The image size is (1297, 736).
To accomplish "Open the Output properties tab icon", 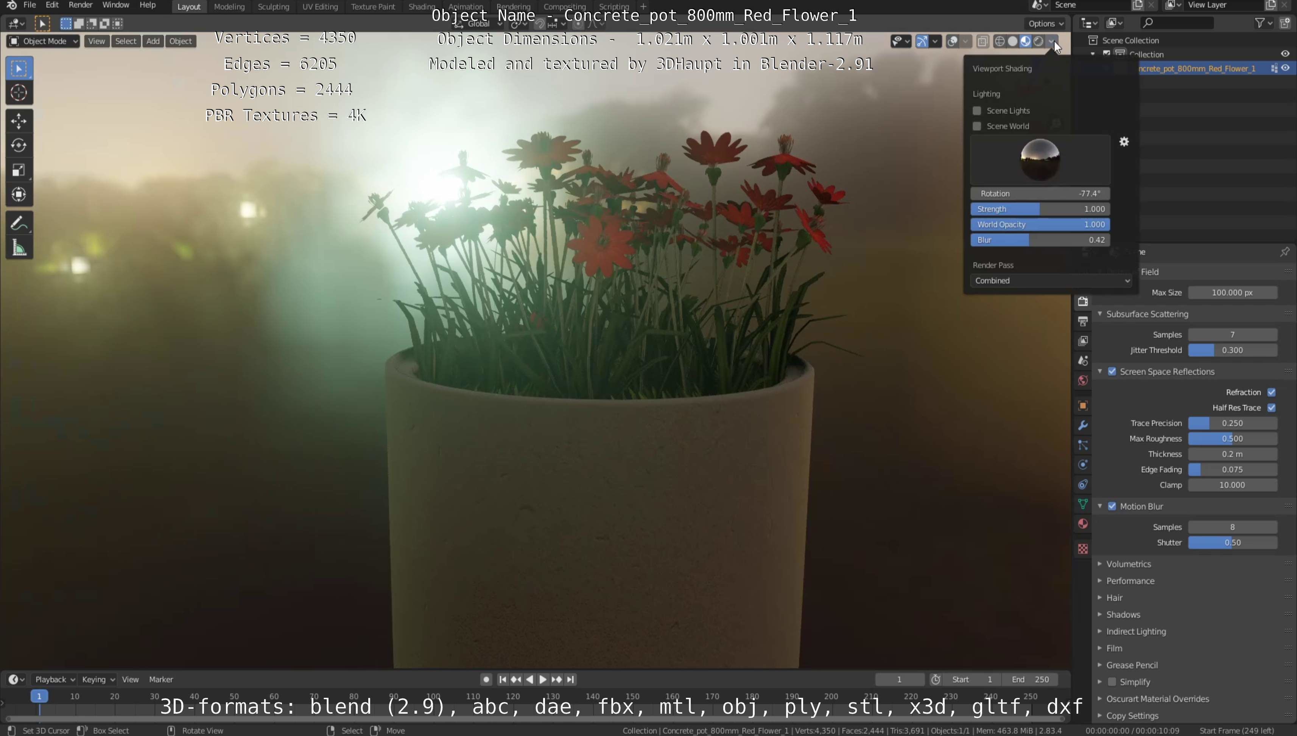I will tap(1082, 321).
